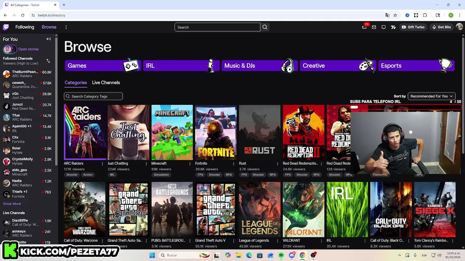Open OBS Studio from the taskbar
The width and height of the screenshot is (465, 261).
coord(313,255)
